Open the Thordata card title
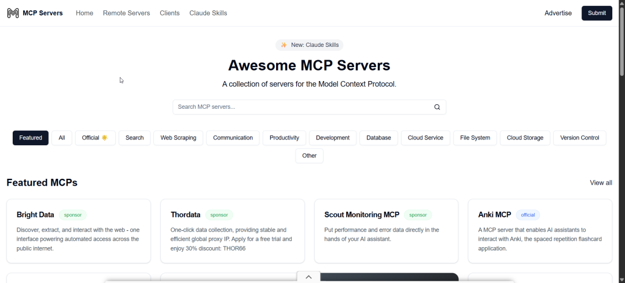625x283 pixels. (185, 215)
